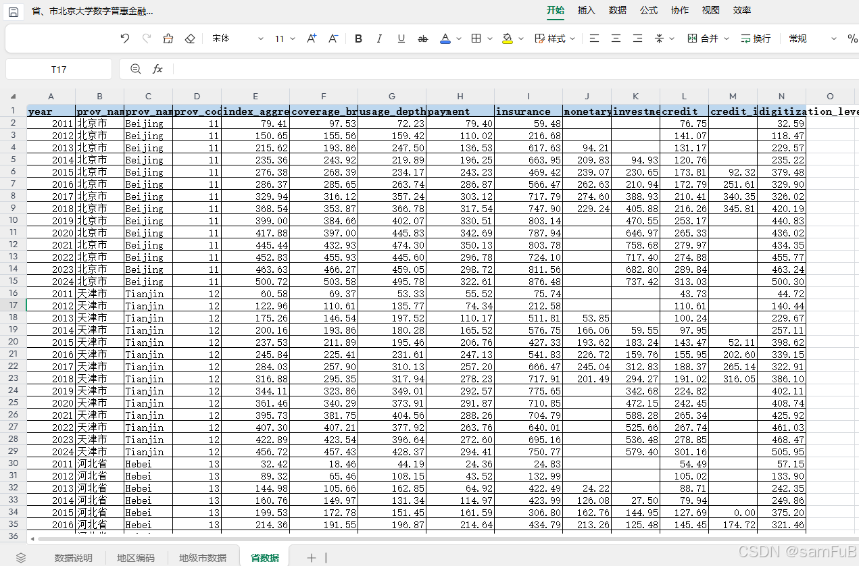Decrease font size with the A- icon
859x566 pixels.
(333, 38)
